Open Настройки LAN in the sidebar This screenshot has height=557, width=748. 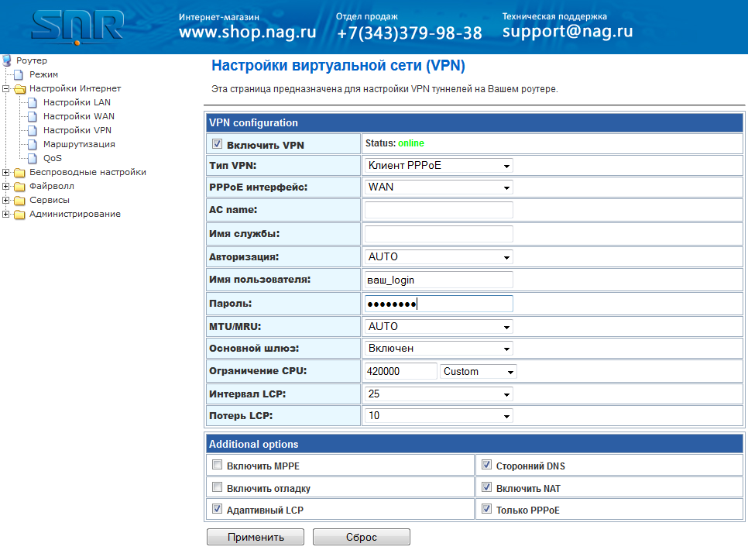click(x=77, y=102)
